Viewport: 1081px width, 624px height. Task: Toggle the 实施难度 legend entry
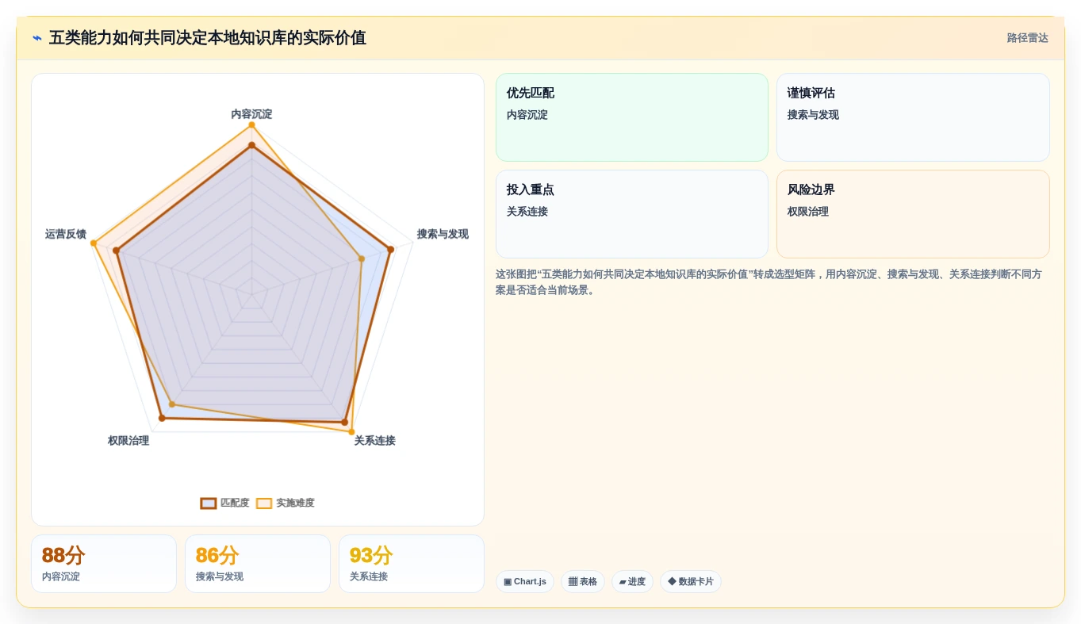[285, 503]
